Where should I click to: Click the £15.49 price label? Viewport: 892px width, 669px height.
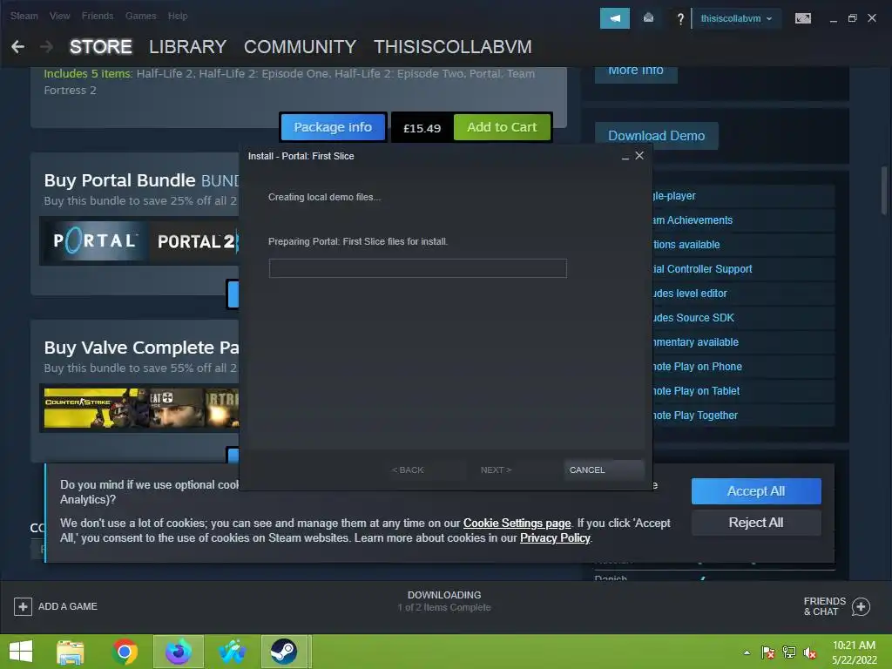click(x=422, y=128)
